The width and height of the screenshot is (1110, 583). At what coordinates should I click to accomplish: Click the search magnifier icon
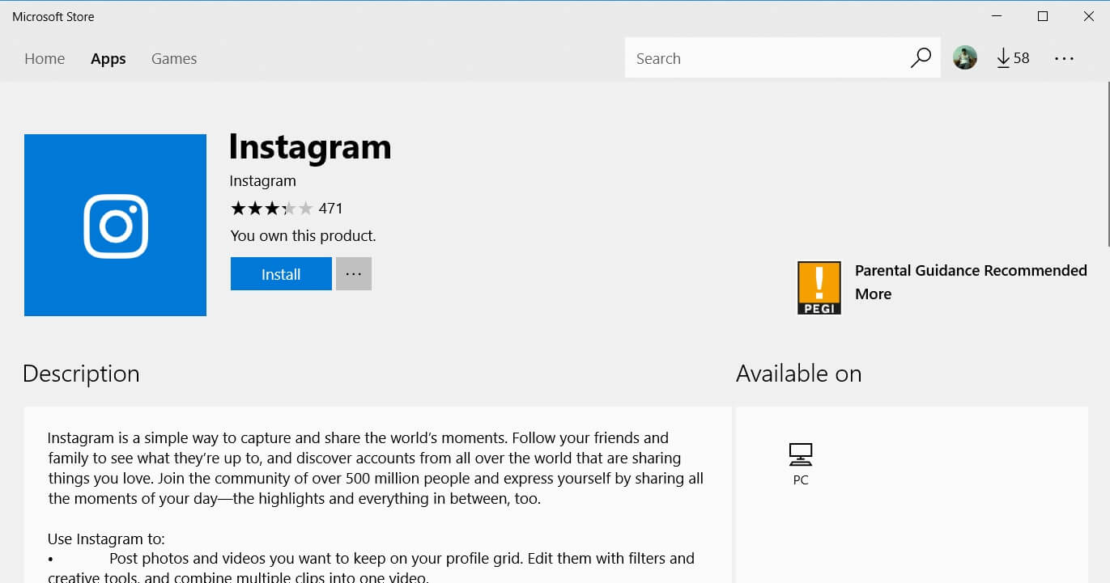(921, 58)
